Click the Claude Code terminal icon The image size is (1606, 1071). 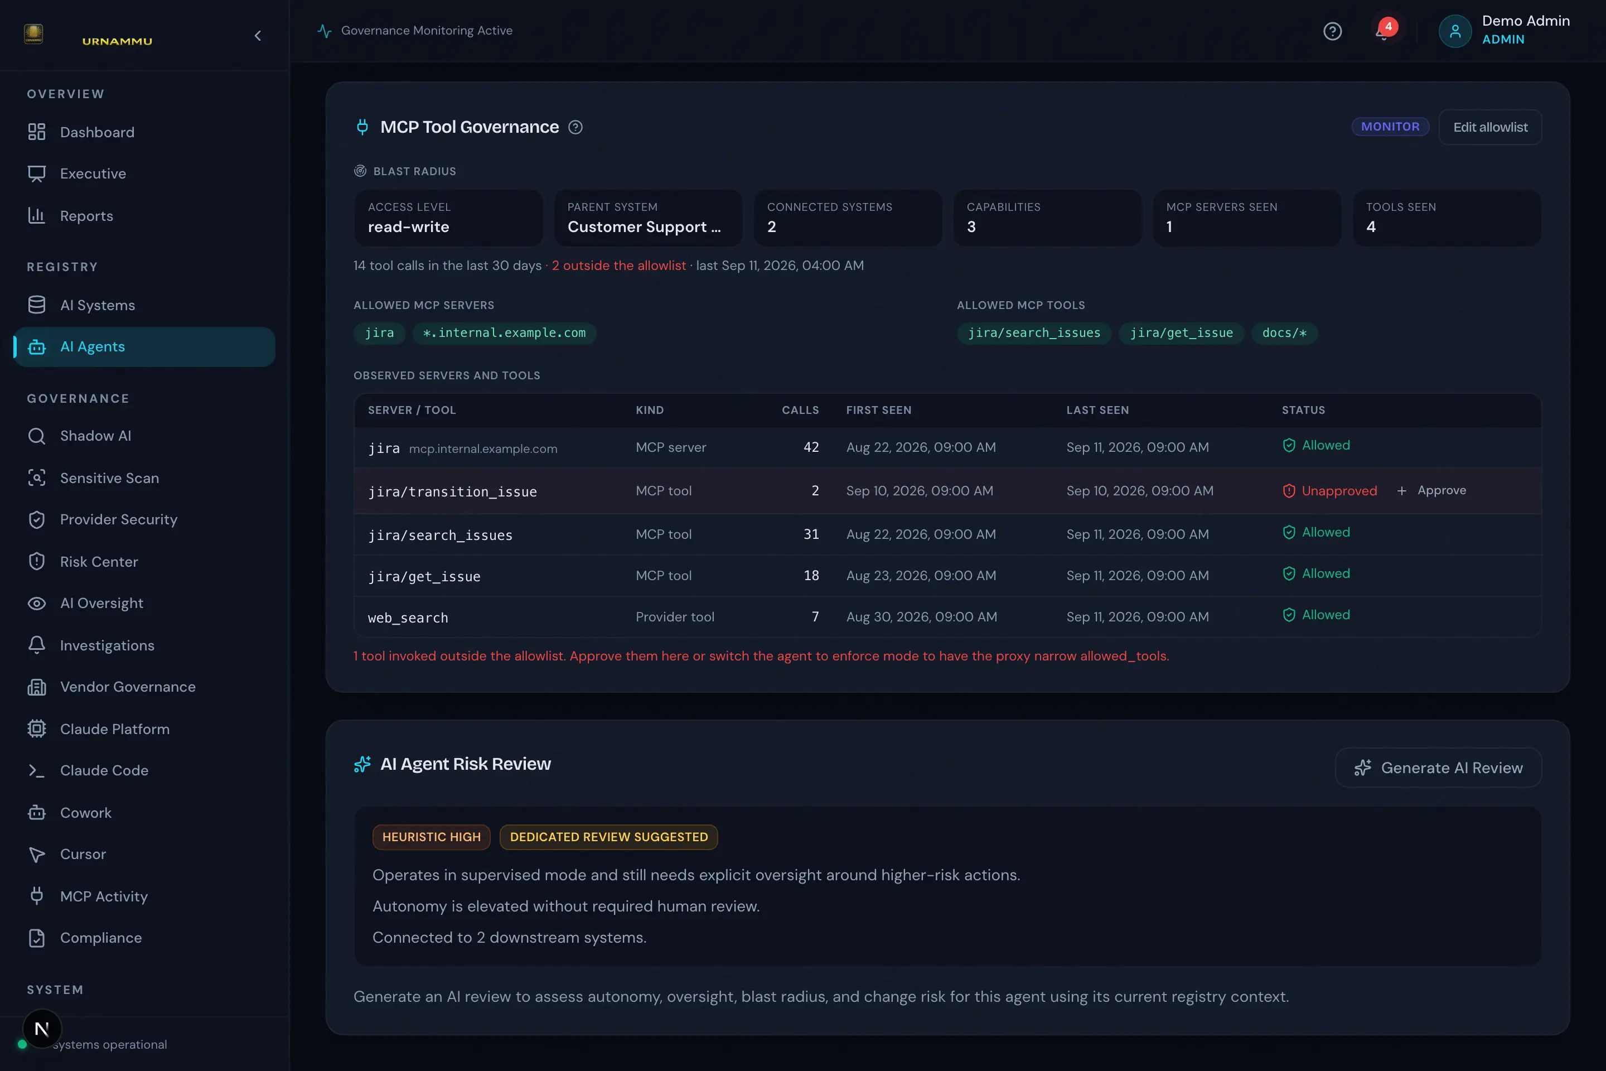tap(37, 770)
